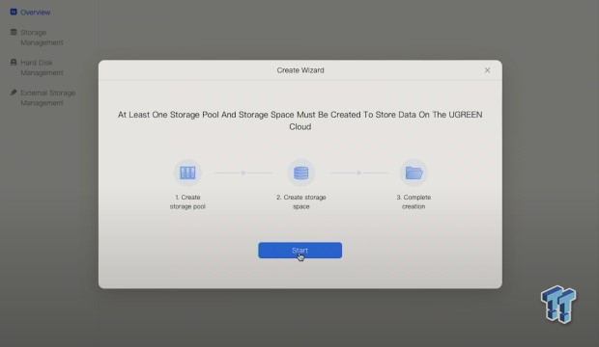Click the '2. Create storage space' label
The image size is (599, 347).
coord(301,201)
